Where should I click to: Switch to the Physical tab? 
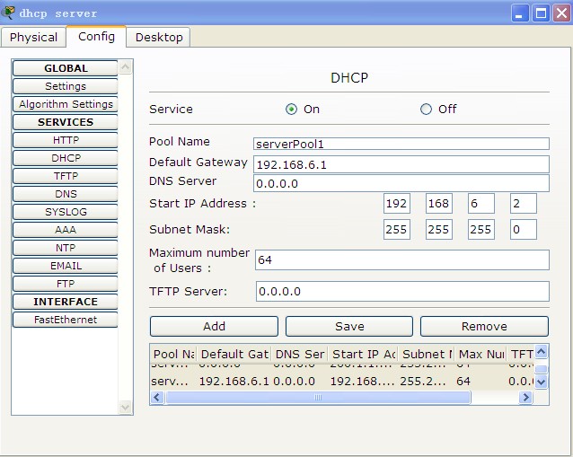pos(33,38)
